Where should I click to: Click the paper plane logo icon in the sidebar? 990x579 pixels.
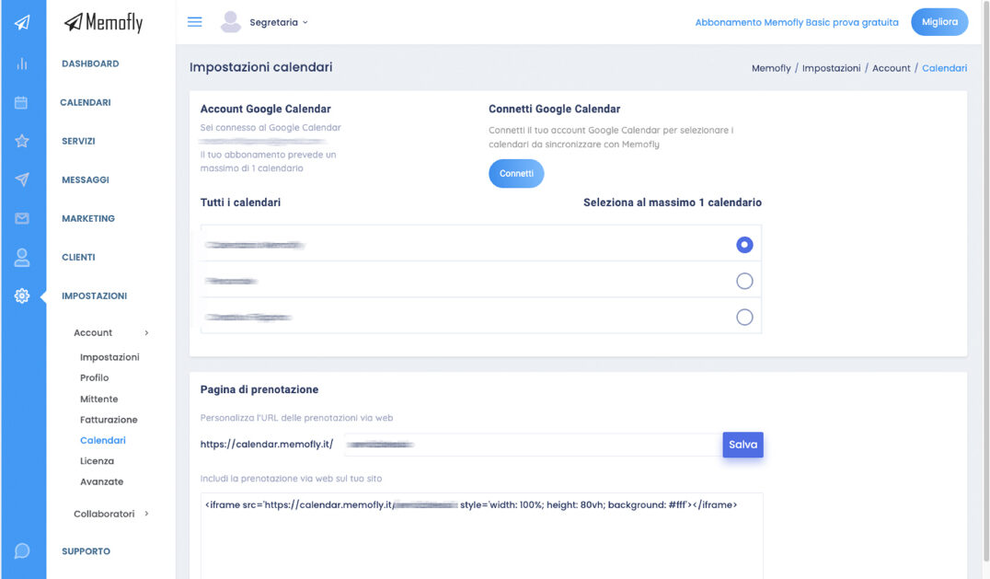[x=22, y=22]
